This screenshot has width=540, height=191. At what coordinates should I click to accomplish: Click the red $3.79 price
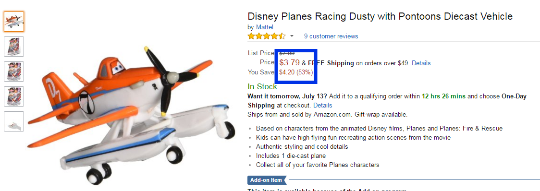click(x=289, y=63)
